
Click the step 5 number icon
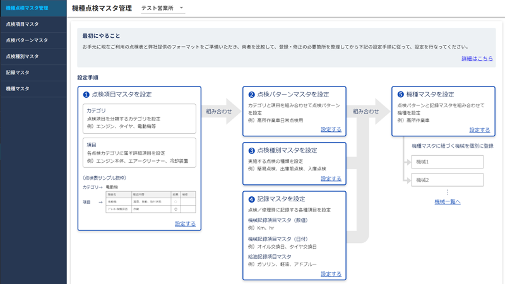tap(400, 95)
